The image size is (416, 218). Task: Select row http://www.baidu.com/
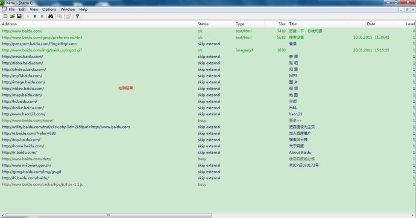(x=208, y=31)
